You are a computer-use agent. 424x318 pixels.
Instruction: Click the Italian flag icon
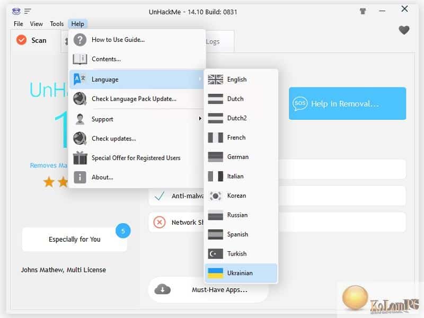(215, 176)
